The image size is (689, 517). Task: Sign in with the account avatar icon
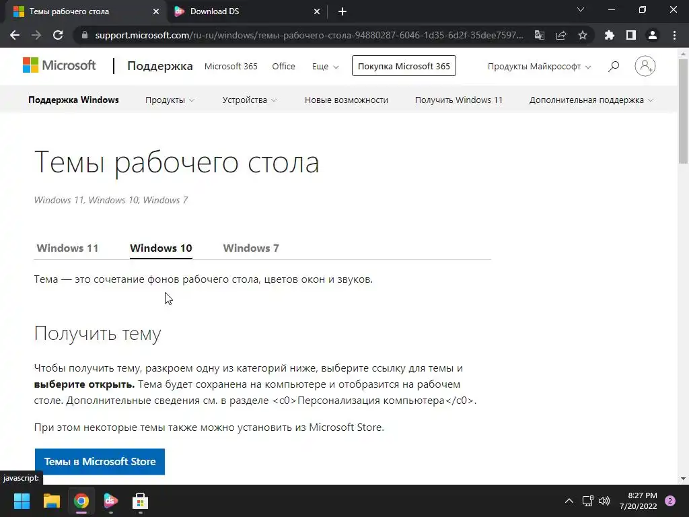point(645,66)
